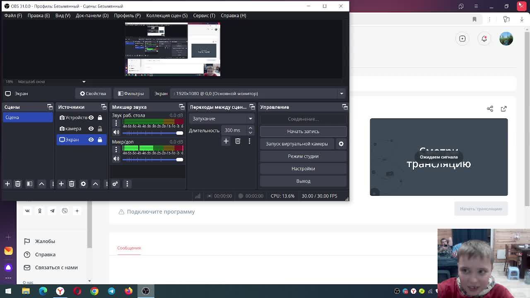The height and width of the screenshot is (298, 530).
Task: Open notifications bell in browser page
Action: pos(484,38)
